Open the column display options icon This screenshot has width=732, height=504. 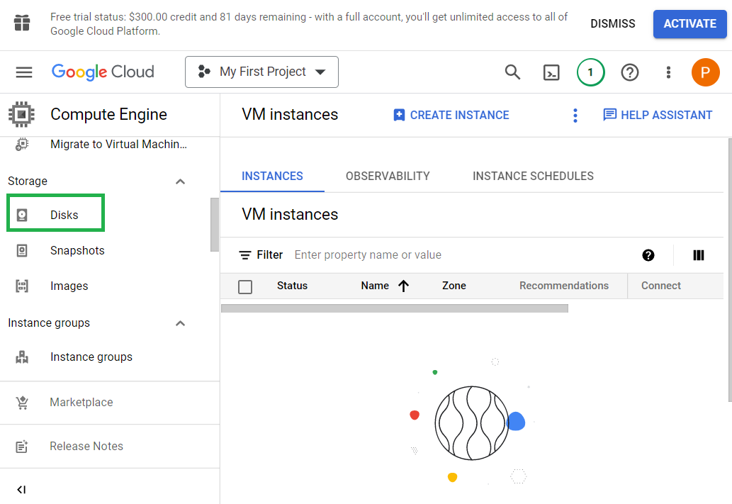coord(699,255)
